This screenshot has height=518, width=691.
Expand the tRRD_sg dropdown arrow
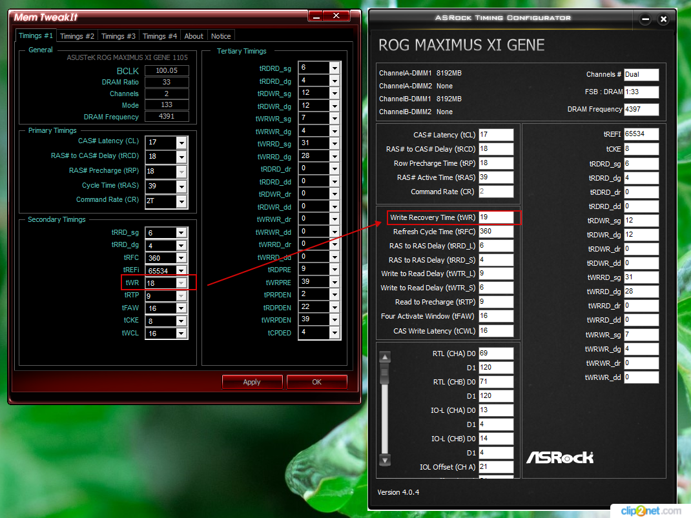pos(181,233)
